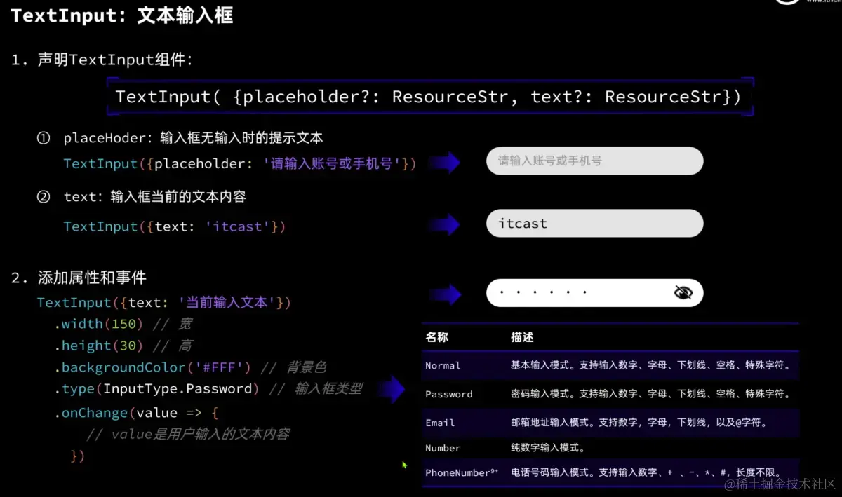This screenshot has width=842, height=497.
Task: Click the table header 描述
Action: pos(522,337)
